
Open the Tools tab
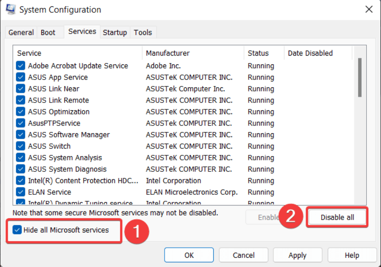click(x=143, y=32)
